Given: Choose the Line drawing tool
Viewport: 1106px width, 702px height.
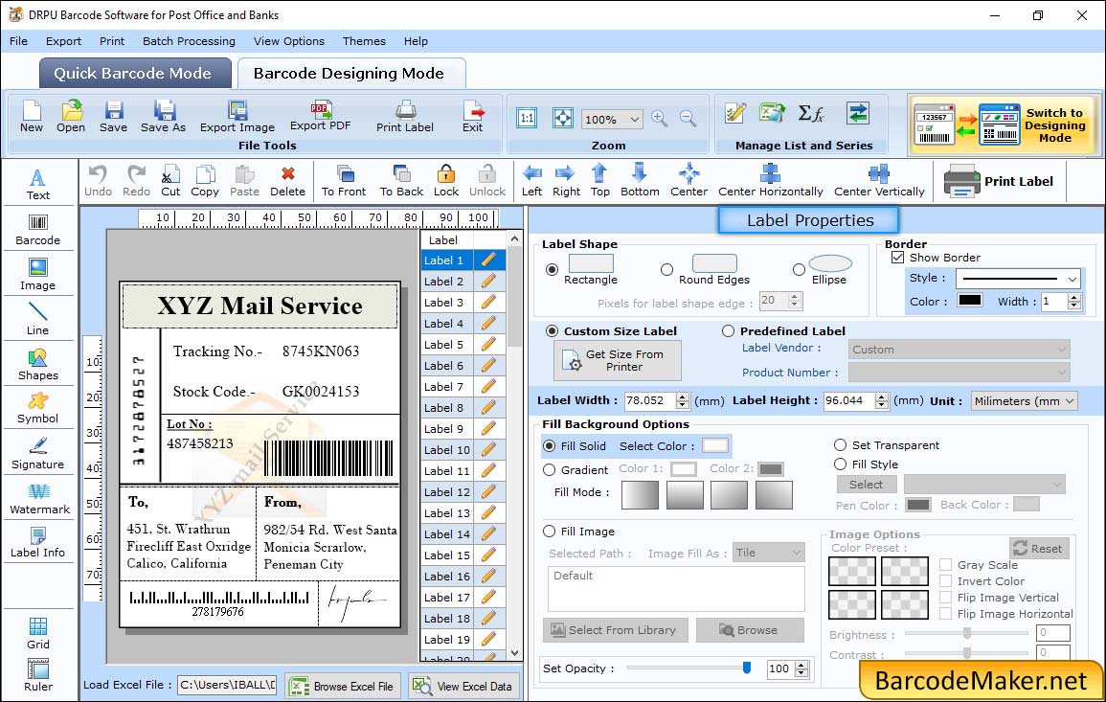Looking at the screenshot, I should [x=38, y=320].
